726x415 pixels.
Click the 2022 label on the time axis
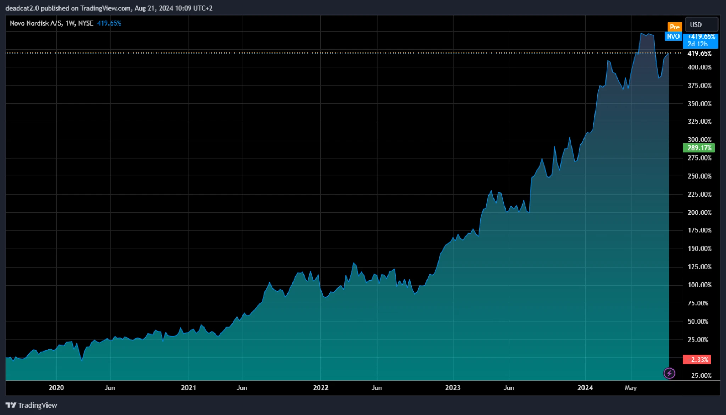[x=320, y=388]
